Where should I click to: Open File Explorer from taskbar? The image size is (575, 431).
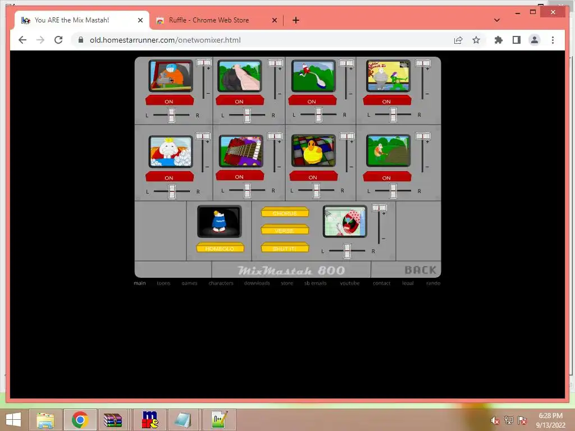45,420
